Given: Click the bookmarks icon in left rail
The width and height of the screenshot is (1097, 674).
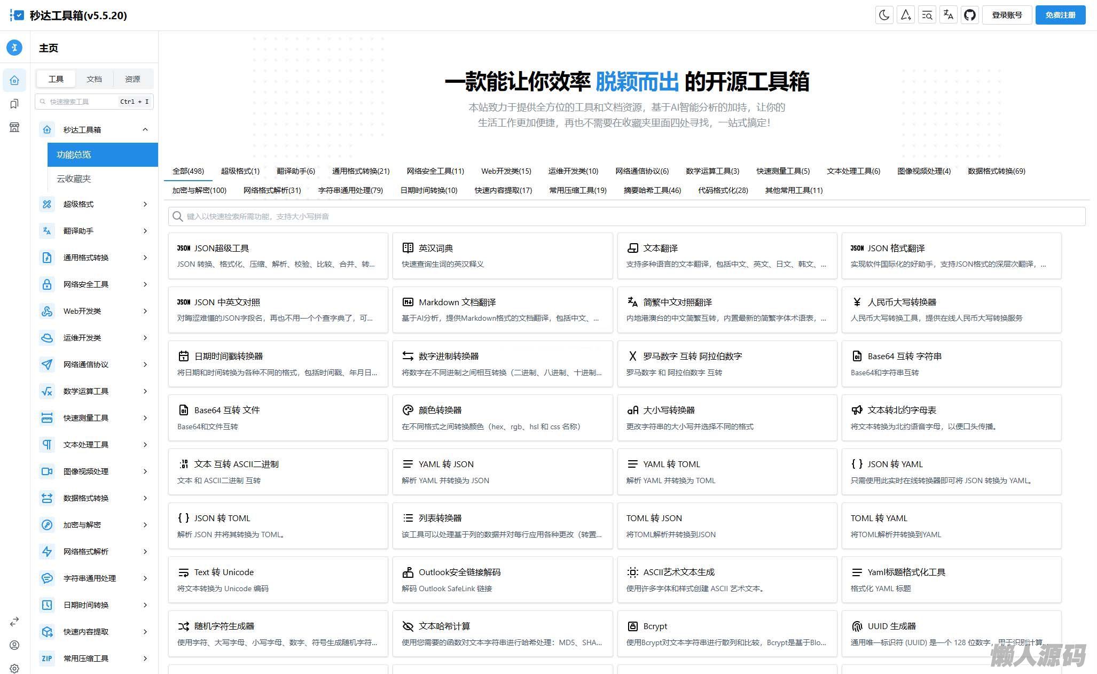Looking at the screenshot, I should point(14,104).
